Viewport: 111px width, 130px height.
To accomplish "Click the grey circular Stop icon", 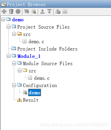I will coord(18,11).
